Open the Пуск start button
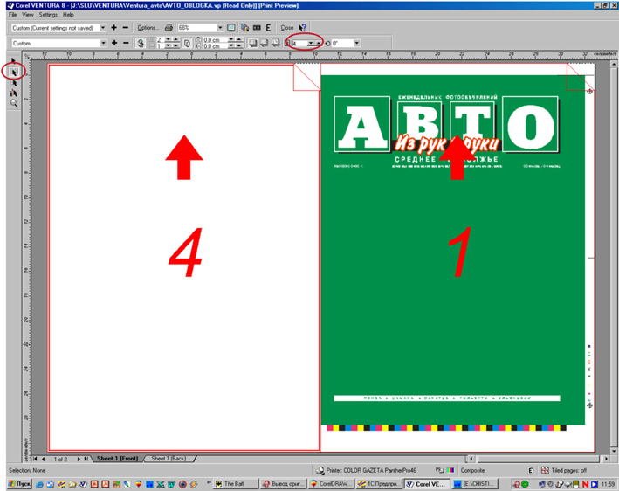619x491 pixels. click(20, 483)
